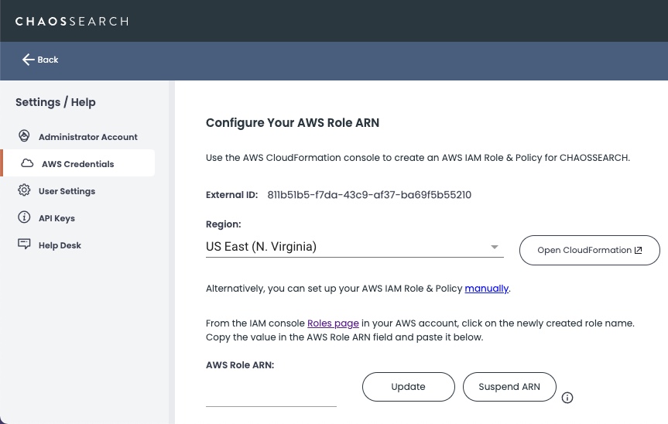Go to User Settings
This screenshot has width=668, height=424.
tap(67, 191)
